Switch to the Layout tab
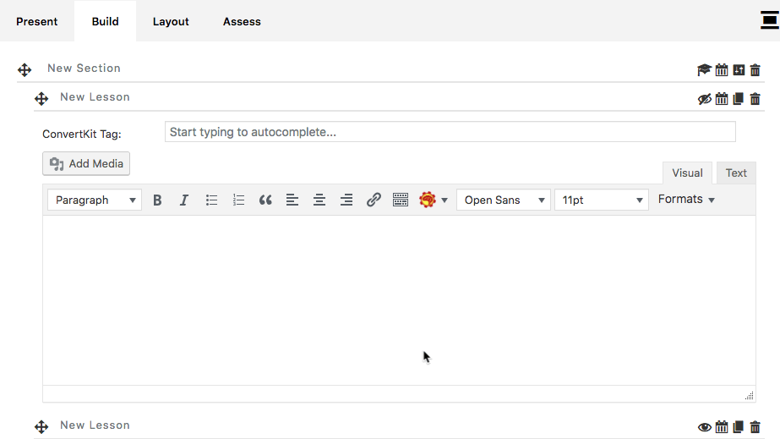This screenshot has height=439, width=780. (171, 21)
